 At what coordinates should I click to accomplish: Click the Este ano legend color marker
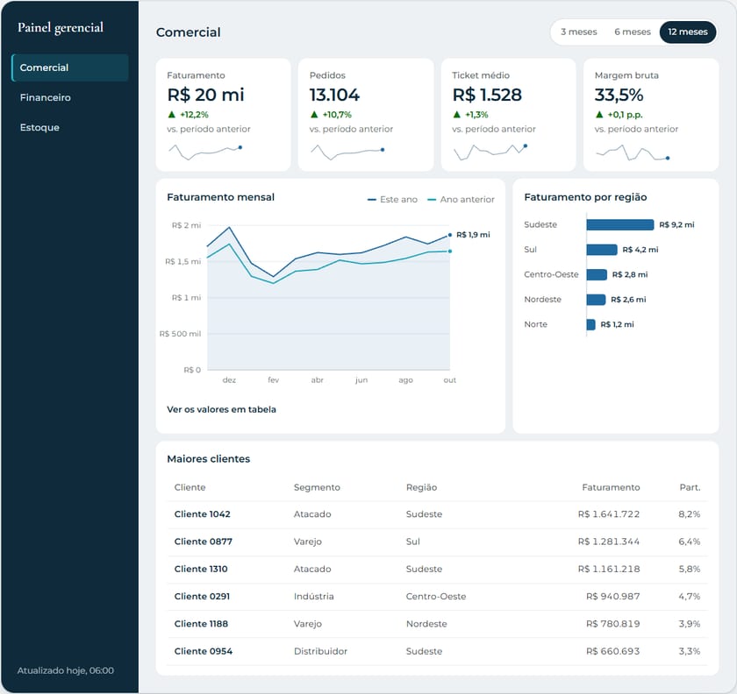[372, 200]
